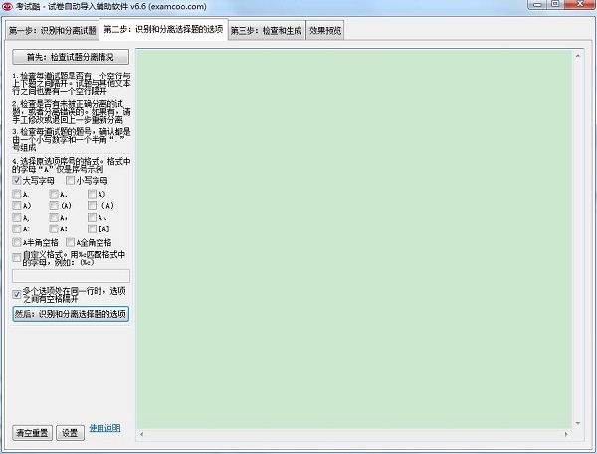Viewport: 597px width, 454px height.
Task: Open 设置 settings button
Action: click(x=69, y=433)
